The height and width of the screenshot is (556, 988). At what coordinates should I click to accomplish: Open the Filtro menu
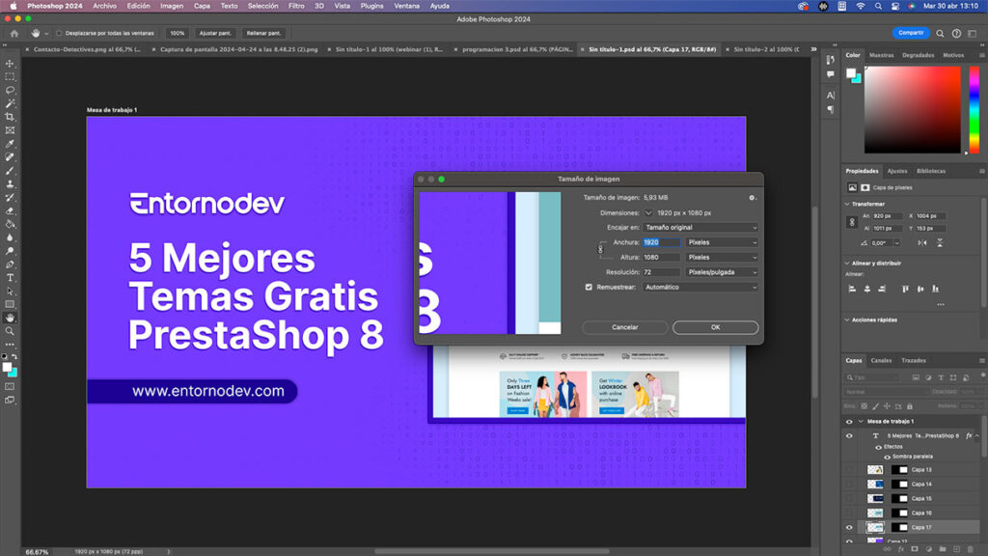pyautogui.click(x=296, y=6)
